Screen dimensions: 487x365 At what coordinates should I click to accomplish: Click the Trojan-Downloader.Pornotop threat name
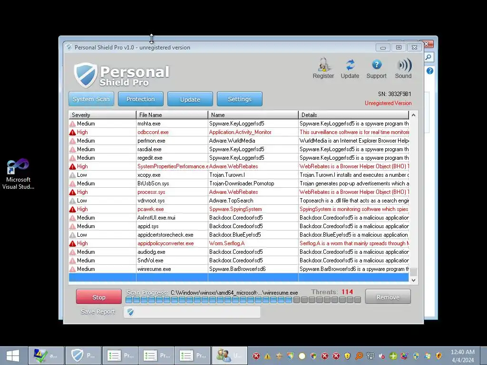coord(242,183)
